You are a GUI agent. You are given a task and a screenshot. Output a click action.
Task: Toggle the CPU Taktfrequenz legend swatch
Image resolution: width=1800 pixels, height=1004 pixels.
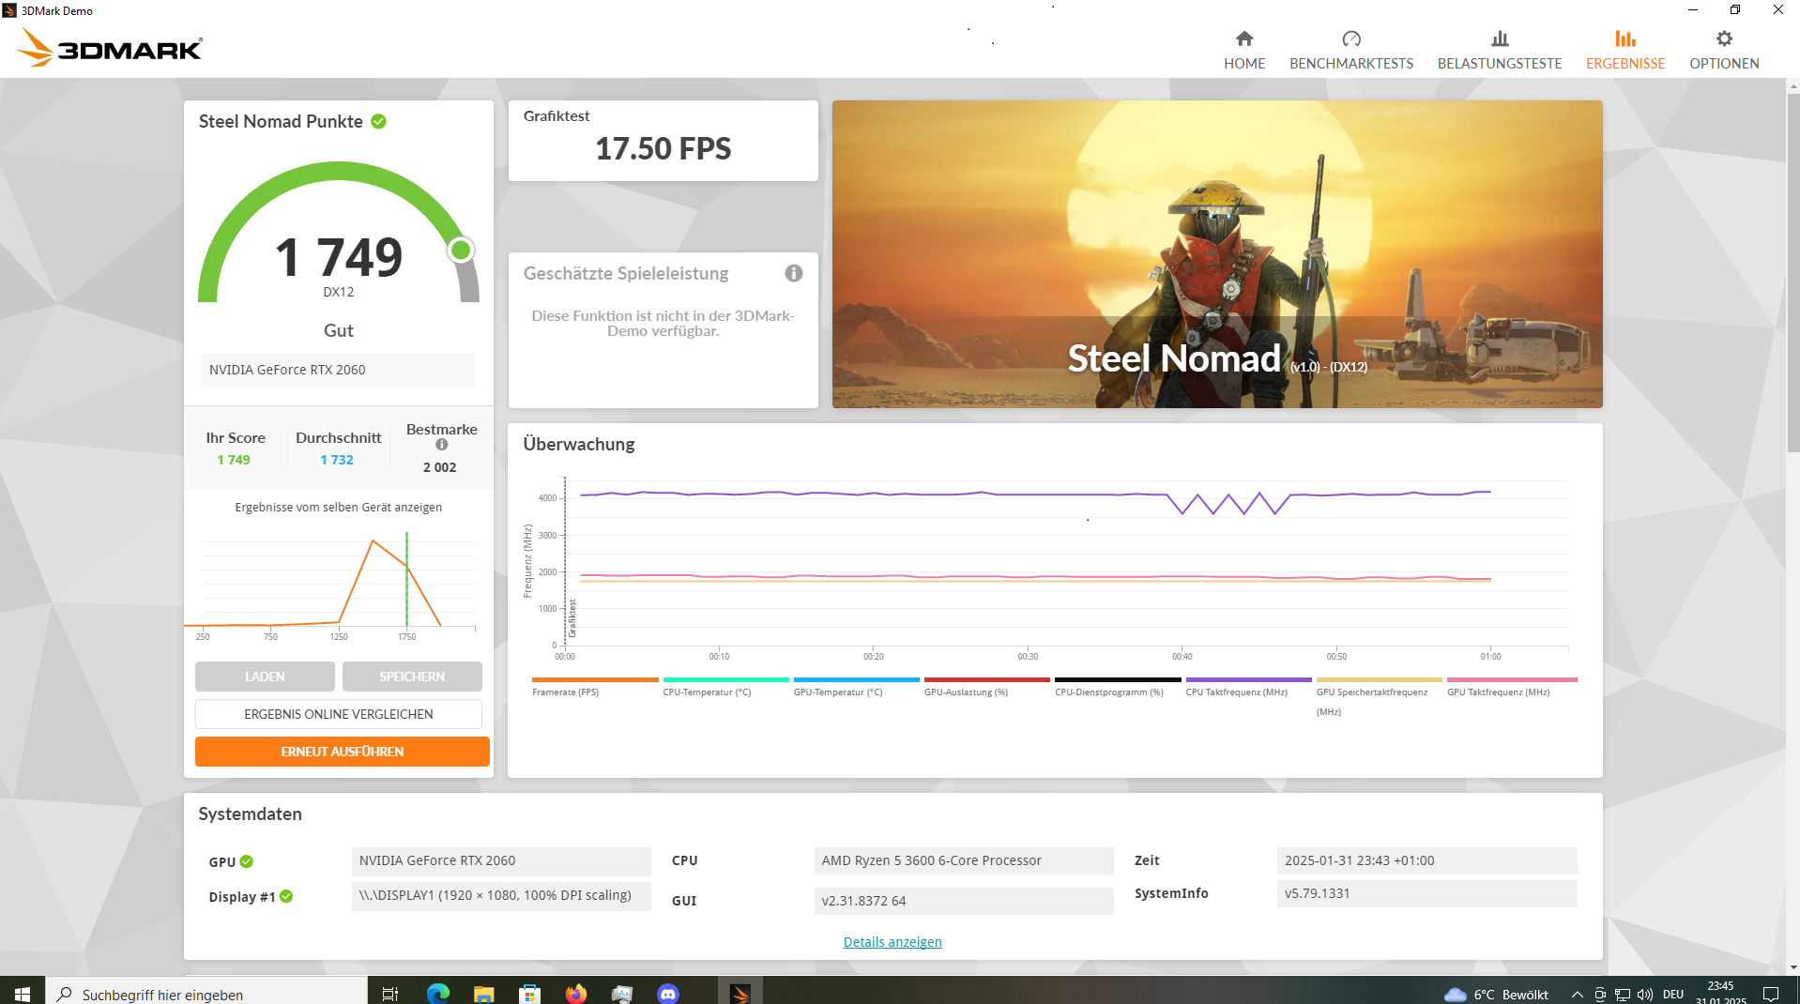pyautogui.click(x=1249, y=679)
